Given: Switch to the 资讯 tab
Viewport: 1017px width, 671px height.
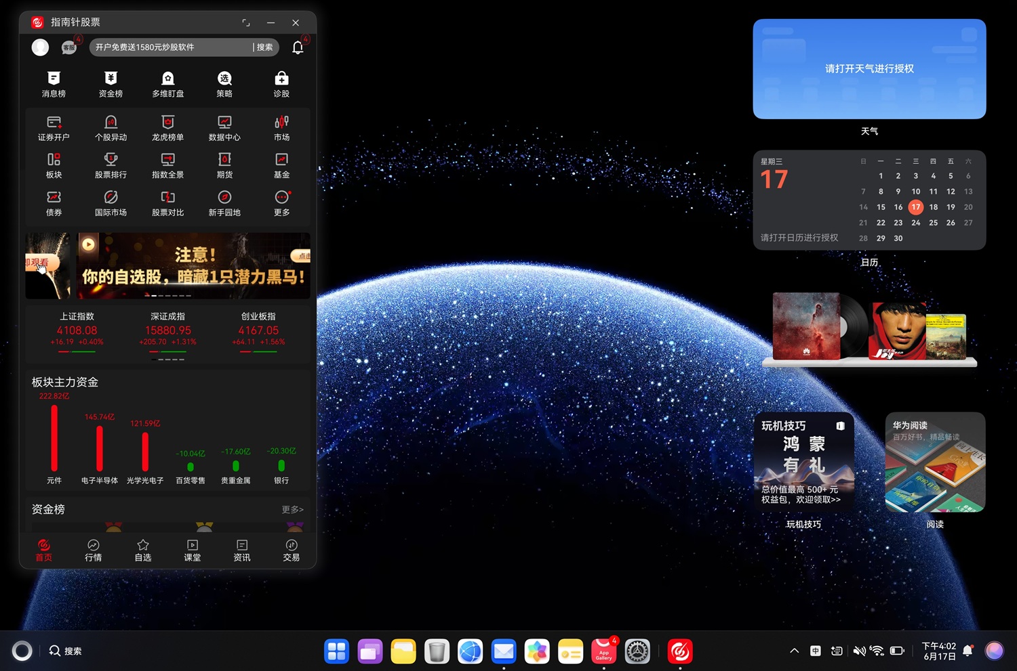Looking at the screenshot, I should click(x=242, y=550).
